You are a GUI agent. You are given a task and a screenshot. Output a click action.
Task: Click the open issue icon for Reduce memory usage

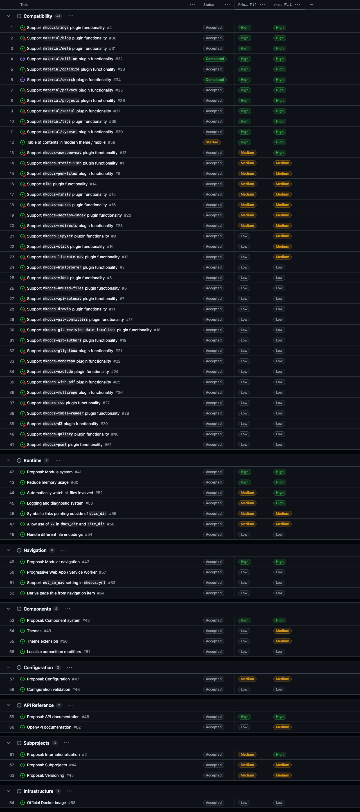22,482
